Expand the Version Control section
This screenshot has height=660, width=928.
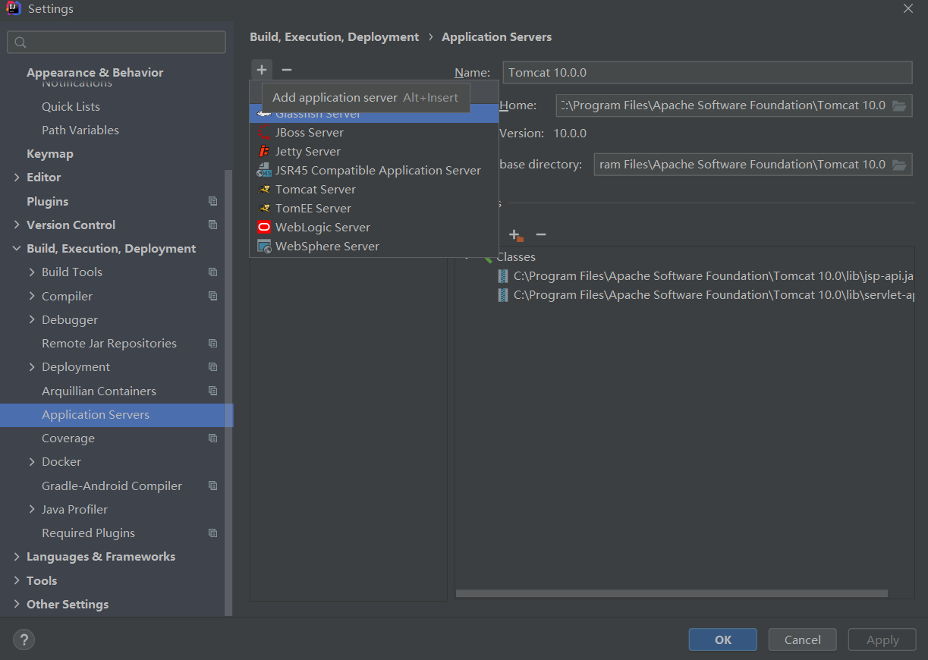point(17,225)
